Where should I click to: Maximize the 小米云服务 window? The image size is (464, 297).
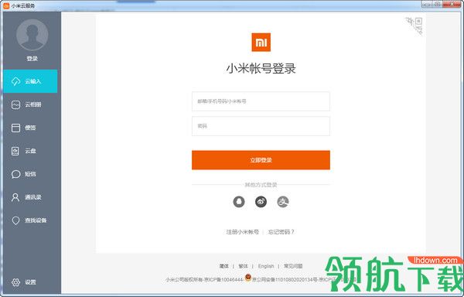pos(438,4)
